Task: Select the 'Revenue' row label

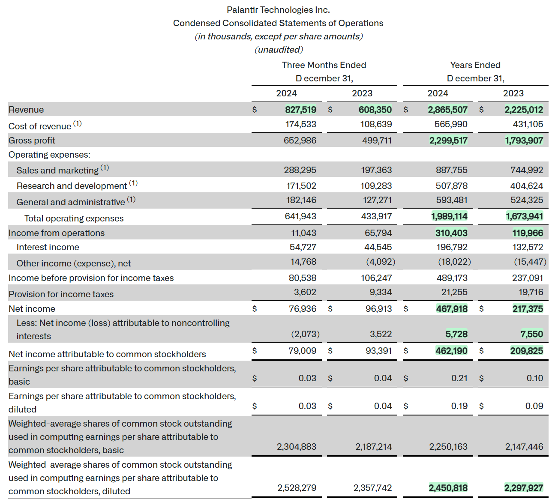Action: [x=26, y=110]
